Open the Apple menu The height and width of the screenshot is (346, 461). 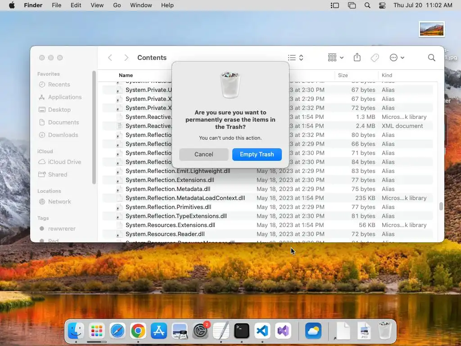coord(12,5)
